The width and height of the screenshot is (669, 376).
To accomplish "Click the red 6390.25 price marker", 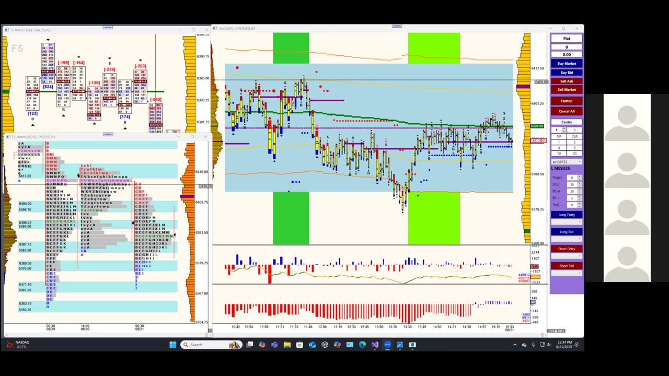I will 538,140.
